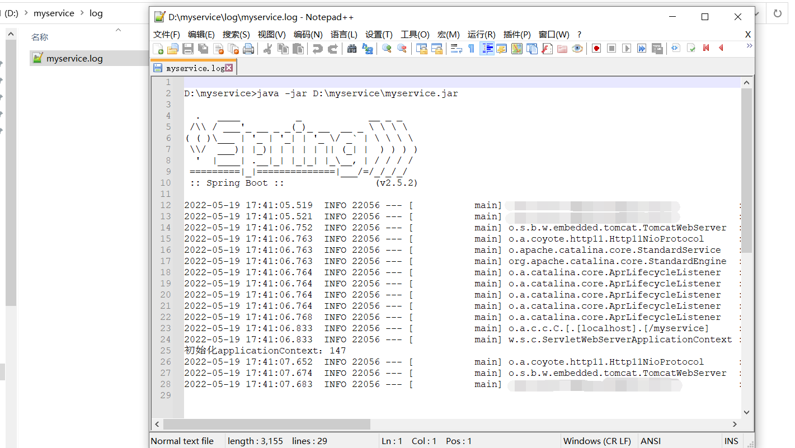The image size is (795, 448).
Task: Run macro multiple times icon
Action: (x=642, y=49)
